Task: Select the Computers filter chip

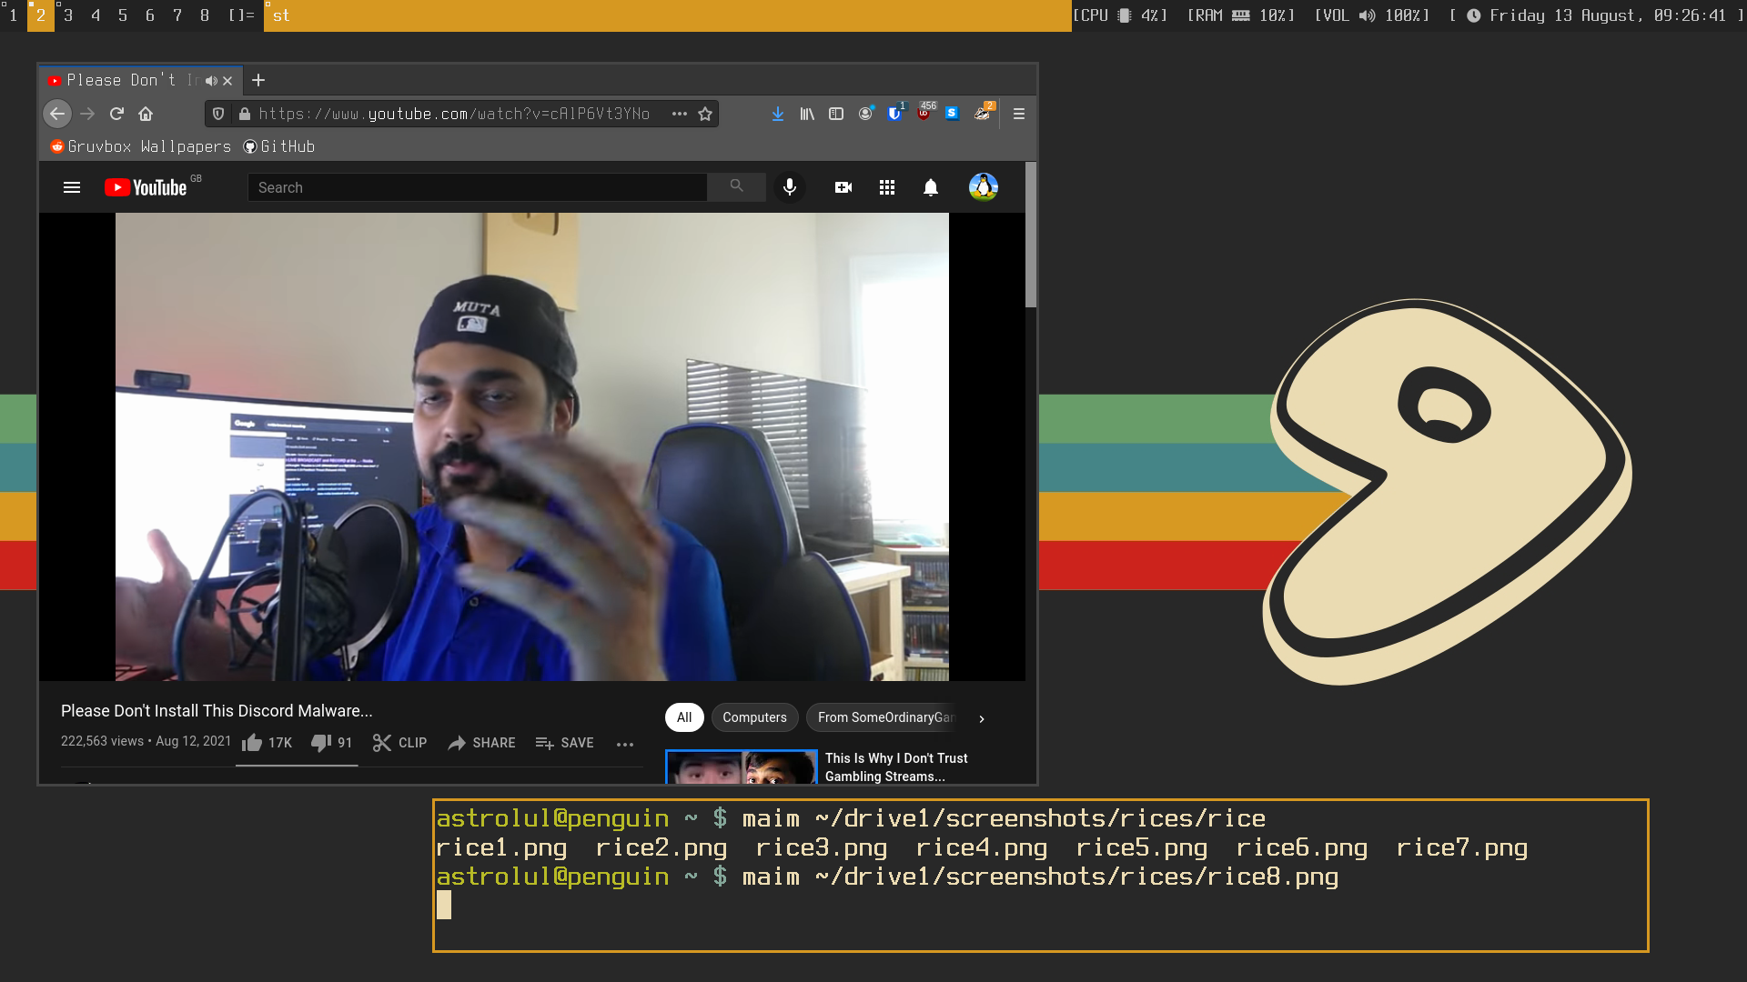Action: (x=754, y=717)
